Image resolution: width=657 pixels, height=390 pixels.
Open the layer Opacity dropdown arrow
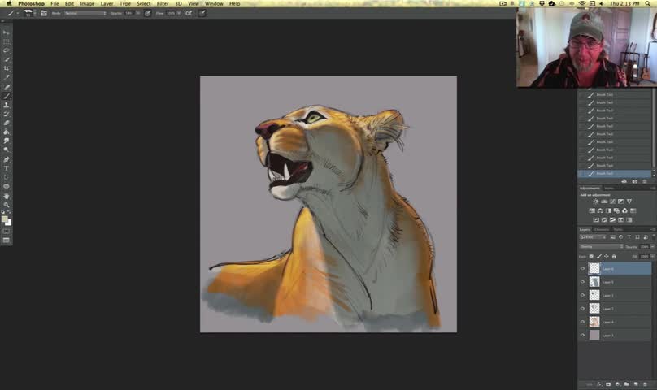(652, 247)
